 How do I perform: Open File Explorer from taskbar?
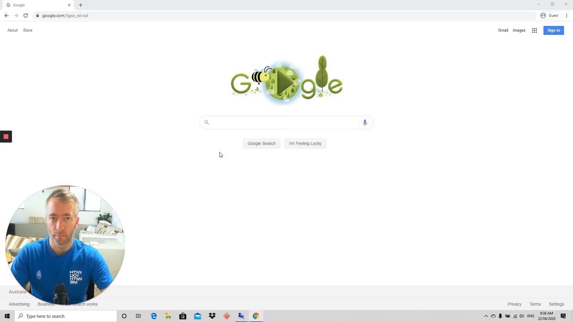click(x=168, y=316)
